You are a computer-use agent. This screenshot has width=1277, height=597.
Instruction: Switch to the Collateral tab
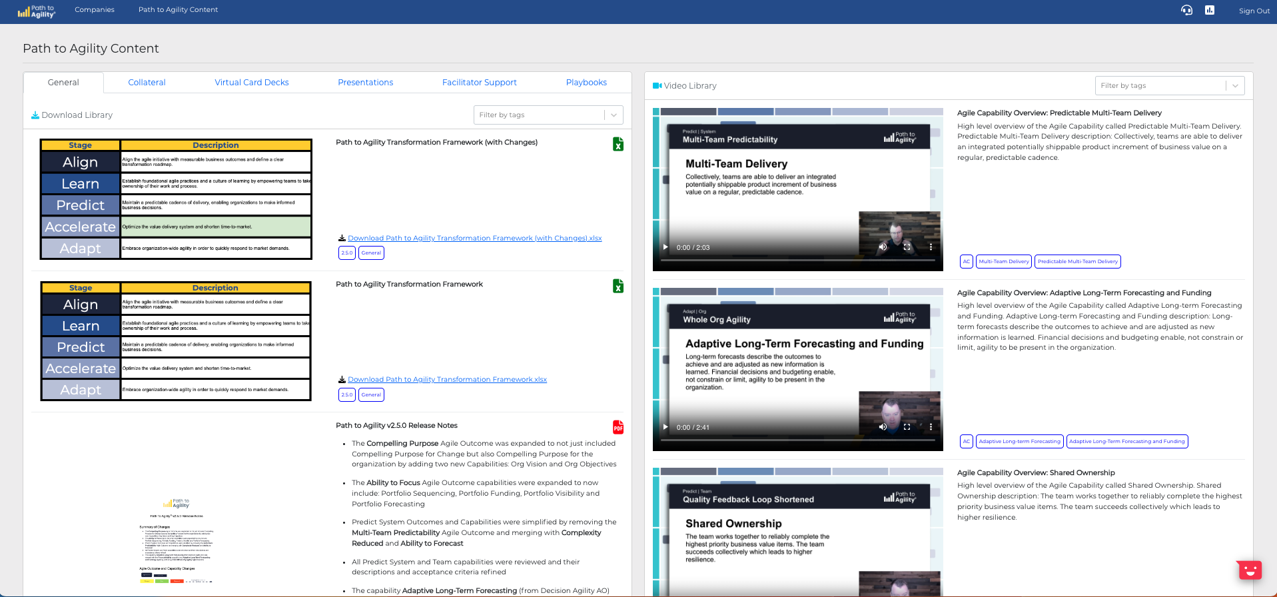pyautogui.click(x=147, y=83)
